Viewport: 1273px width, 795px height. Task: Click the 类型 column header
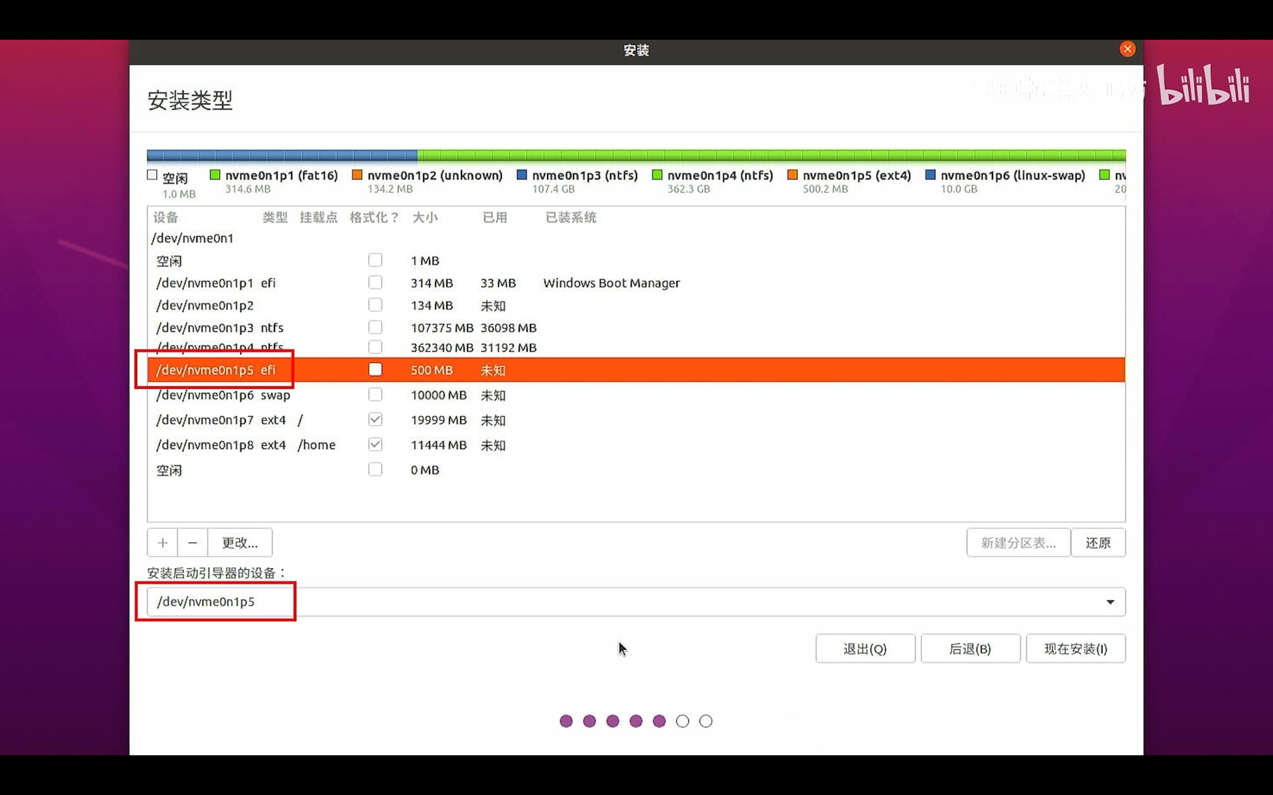coord(275,218)
